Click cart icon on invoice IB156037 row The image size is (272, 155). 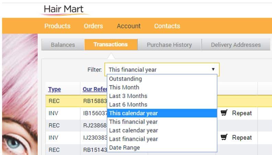pyautogui.click(x=224, y=113)
